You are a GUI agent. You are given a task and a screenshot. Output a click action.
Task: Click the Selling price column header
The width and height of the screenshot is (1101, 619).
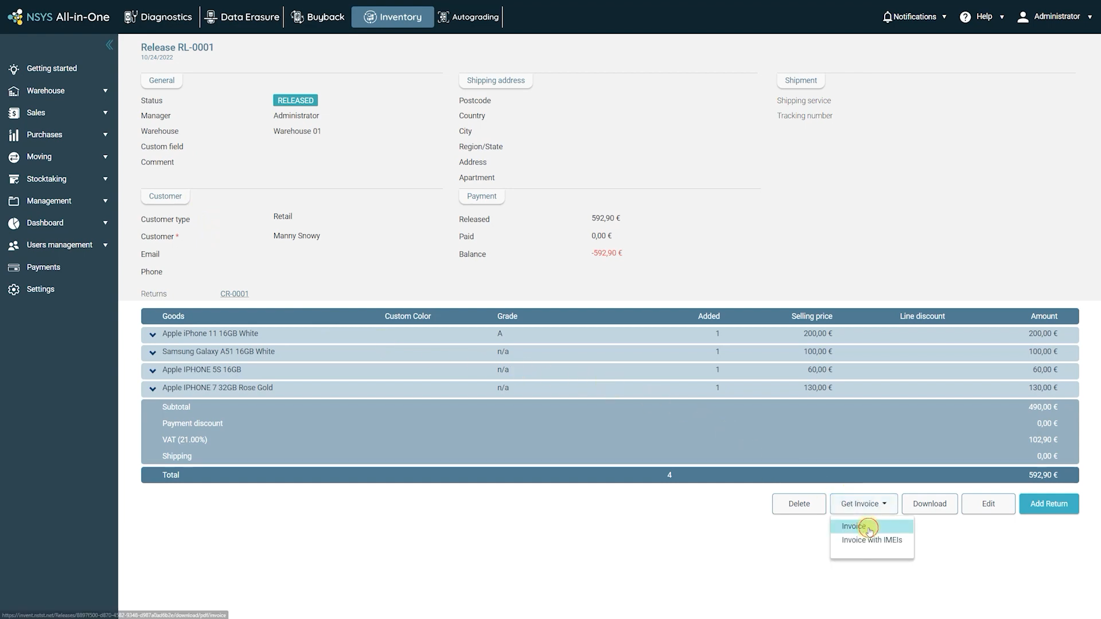click(811, 316)
